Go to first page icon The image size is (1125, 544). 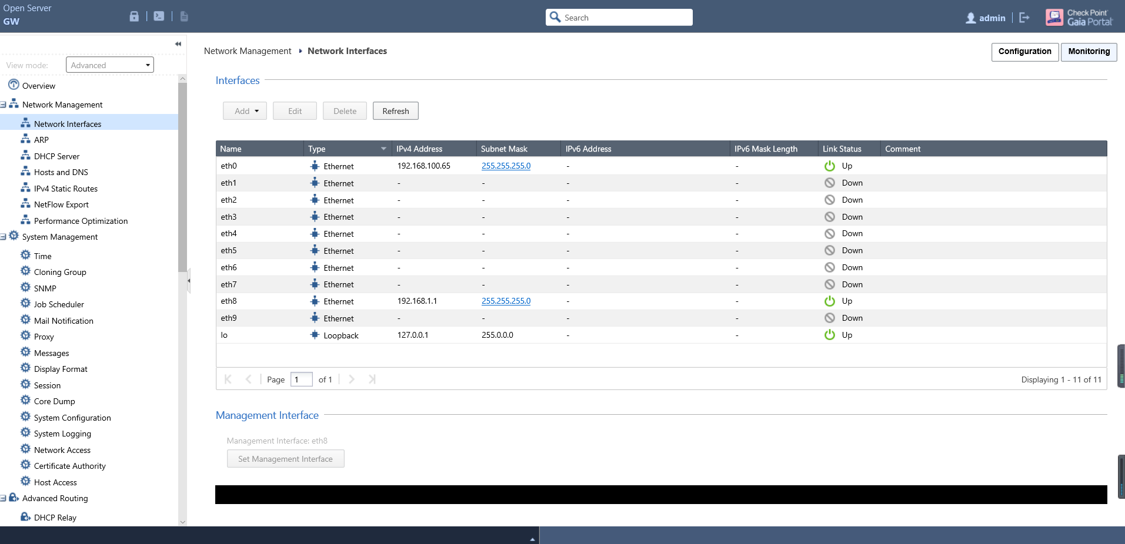[x=228, y=379]
